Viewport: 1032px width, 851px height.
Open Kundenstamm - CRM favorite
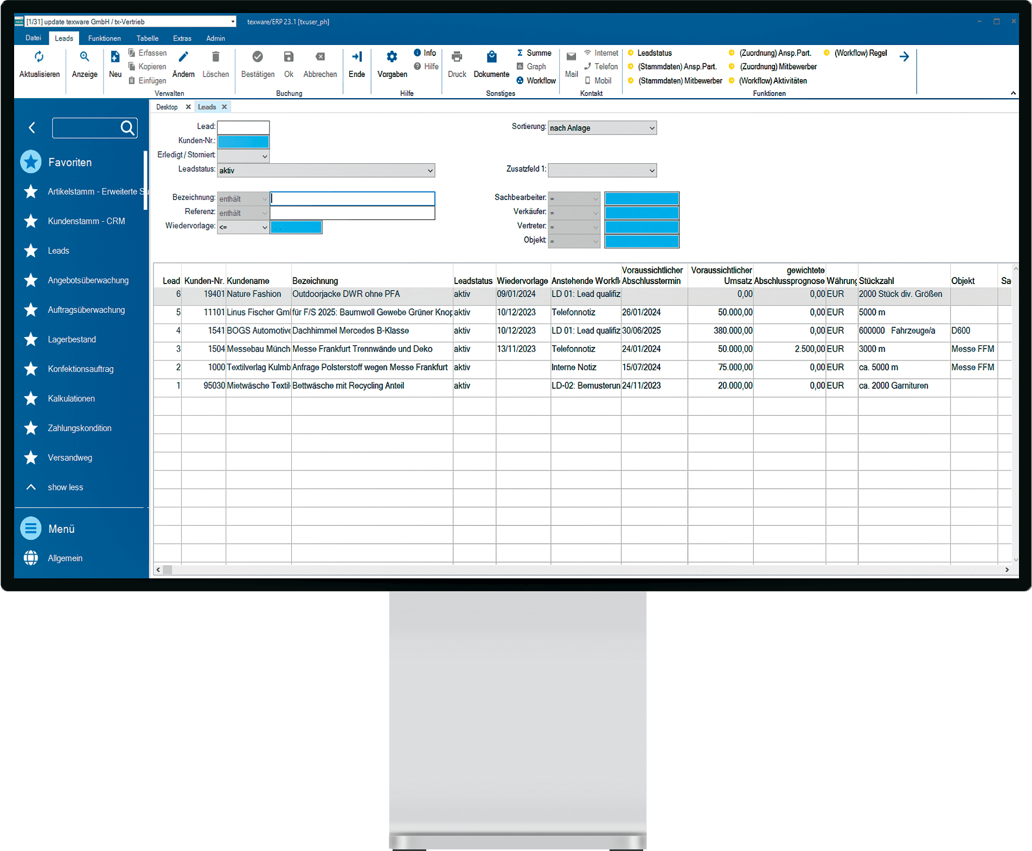pos(86,221)
